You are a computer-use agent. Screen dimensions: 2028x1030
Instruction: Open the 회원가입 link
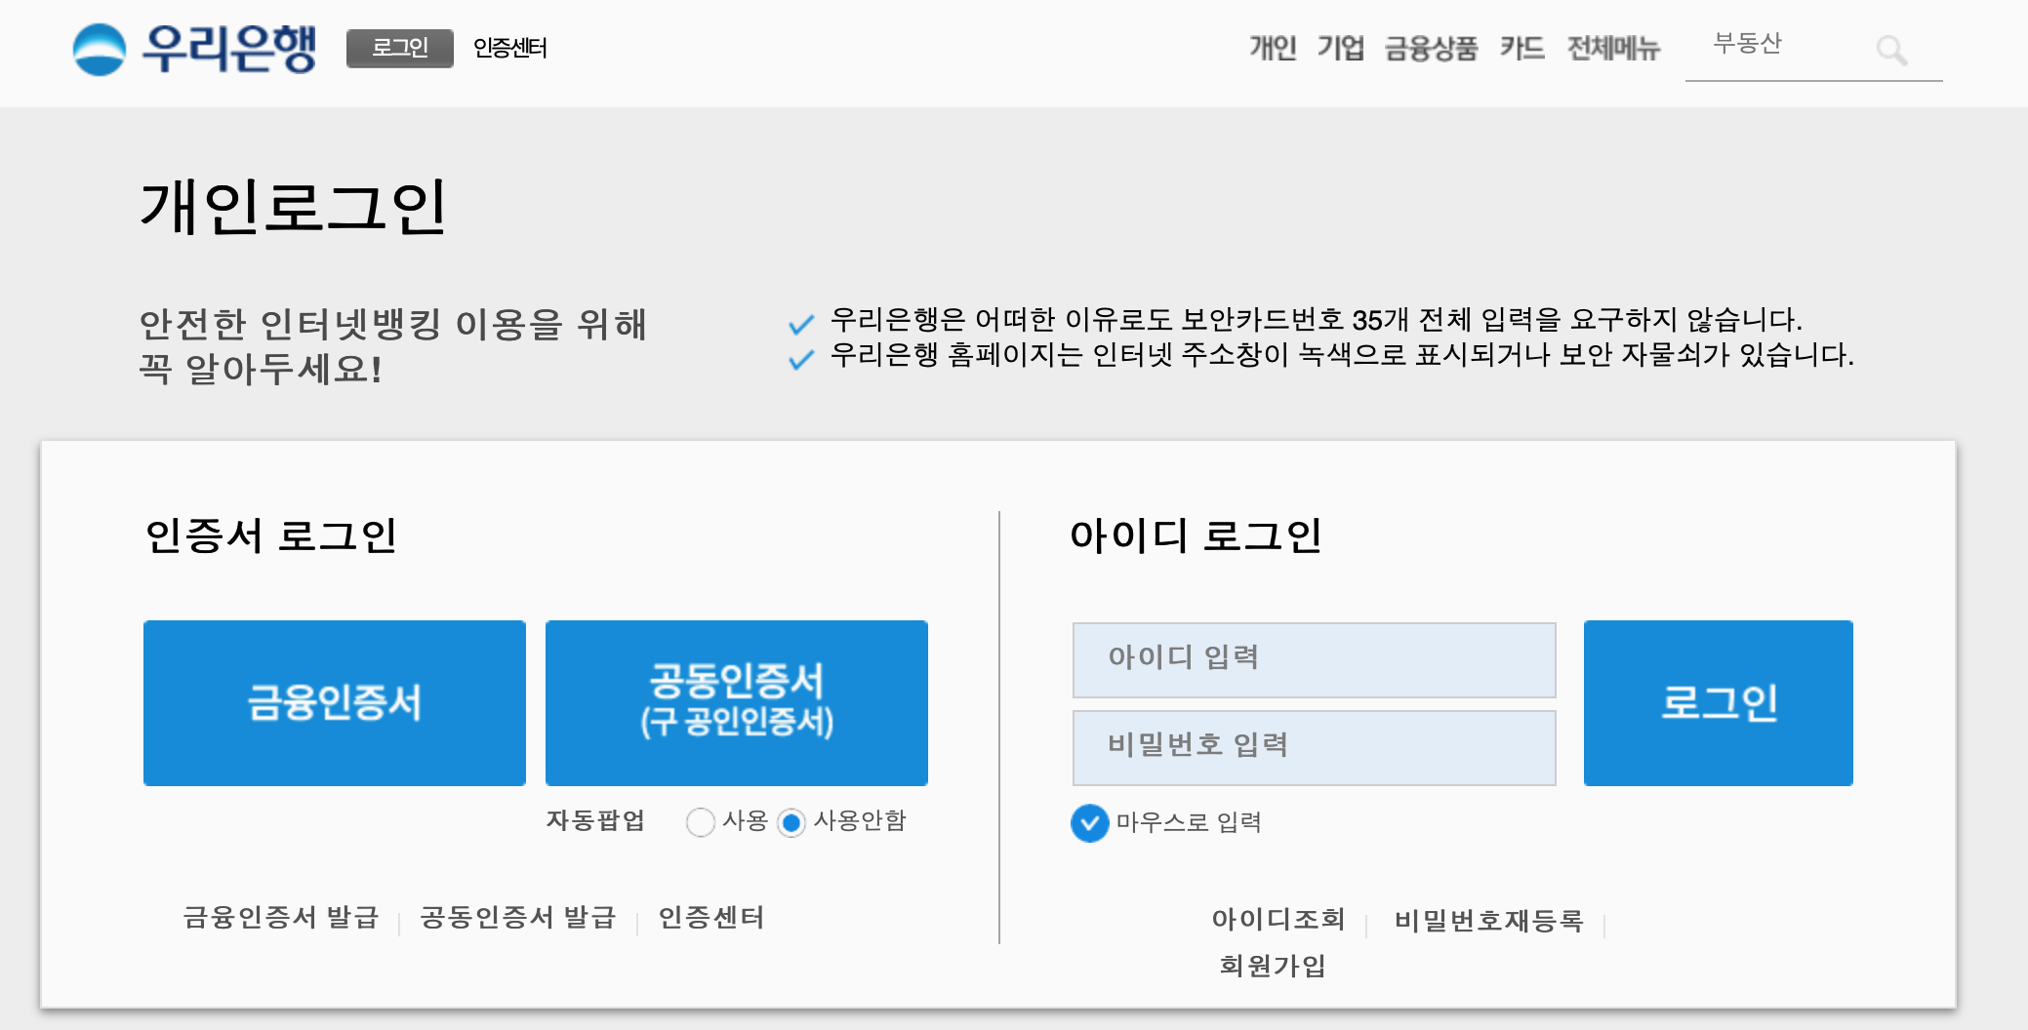[x=1273, y=966]
